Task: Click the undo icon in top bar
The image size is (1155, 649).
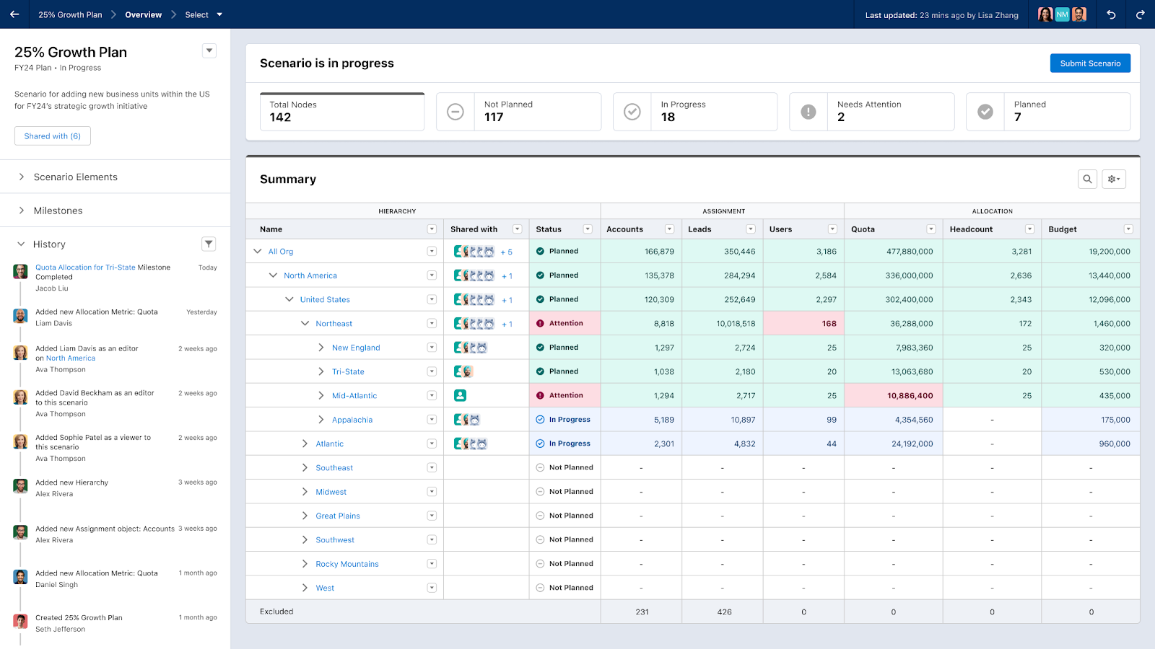Action: point(1111,14)
